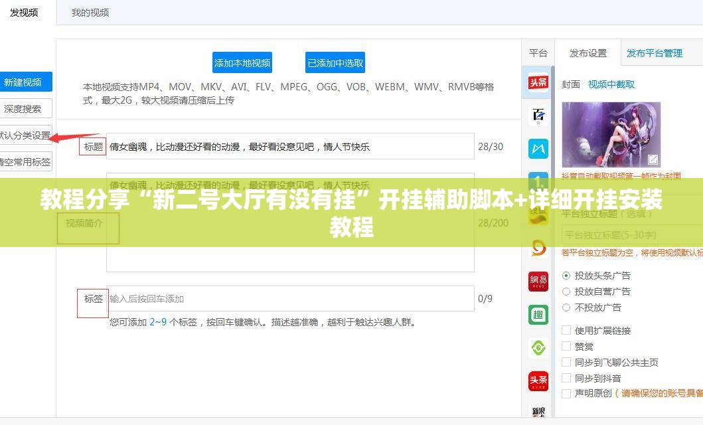
Task: Click the supported video formats note
Action: (288, 93)
